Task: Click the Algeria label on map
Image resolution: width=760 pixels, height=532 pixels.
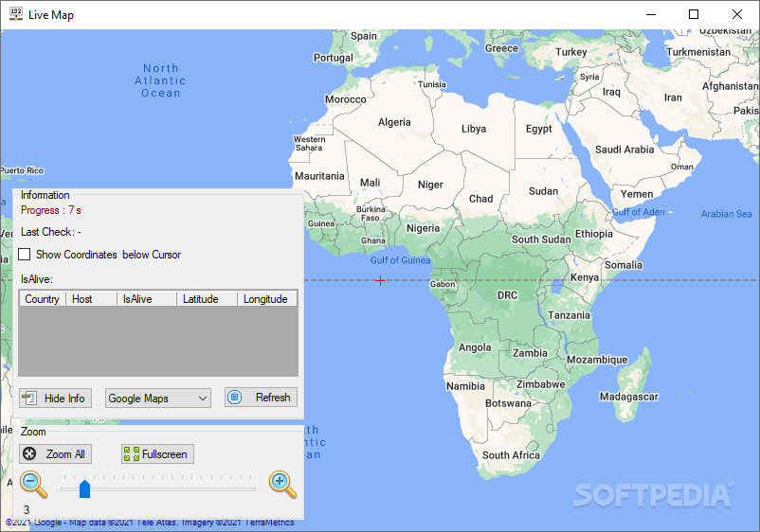Action: (x=394, y=122)
